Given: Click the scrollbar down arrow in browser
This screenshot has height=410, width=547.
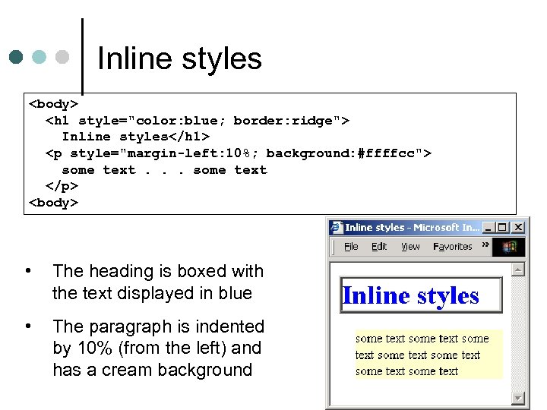Looking at the screenshot, I should click(x=517, y=397).
